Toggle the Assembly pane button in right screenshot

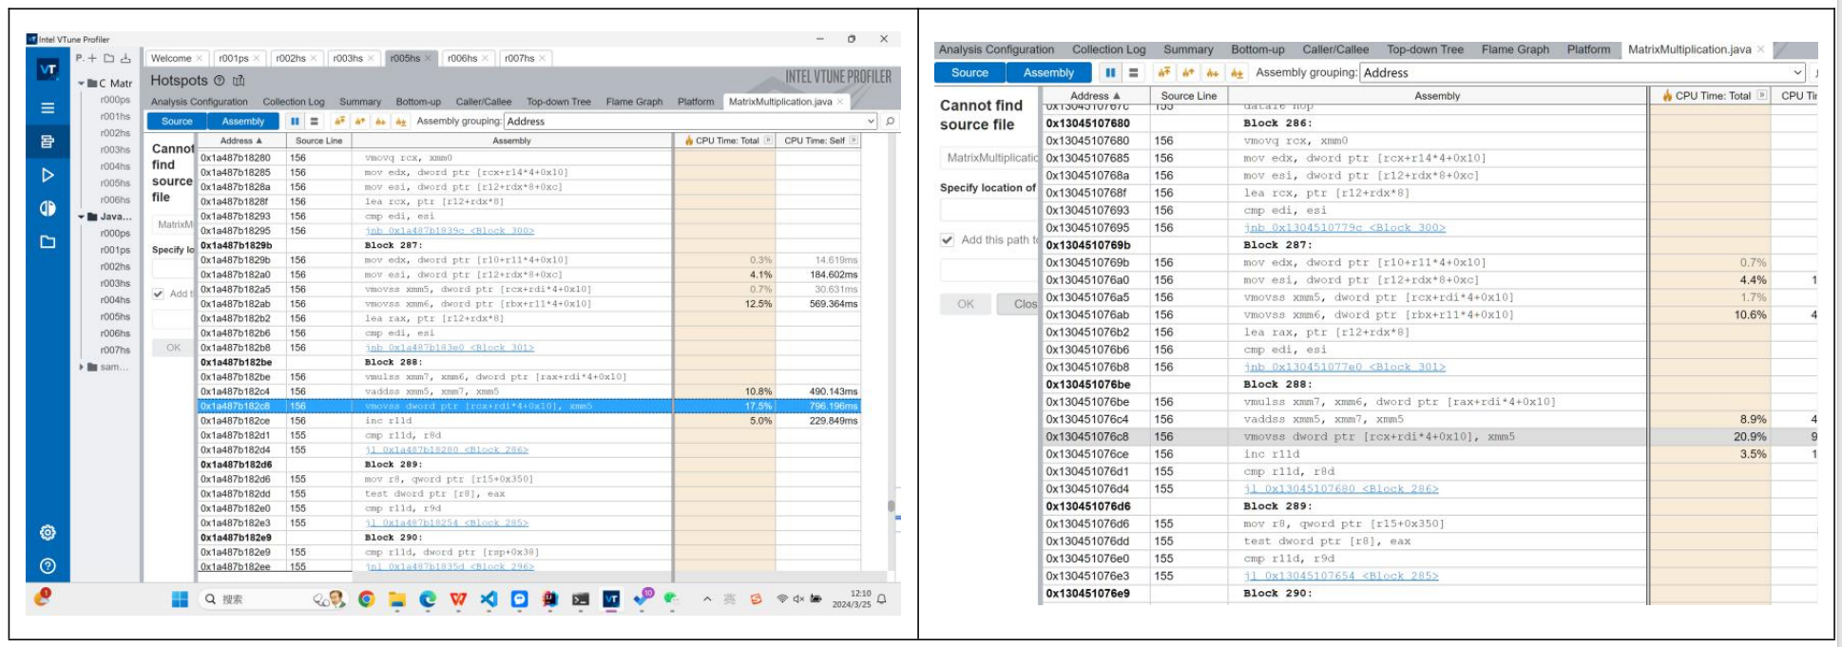1048,72
